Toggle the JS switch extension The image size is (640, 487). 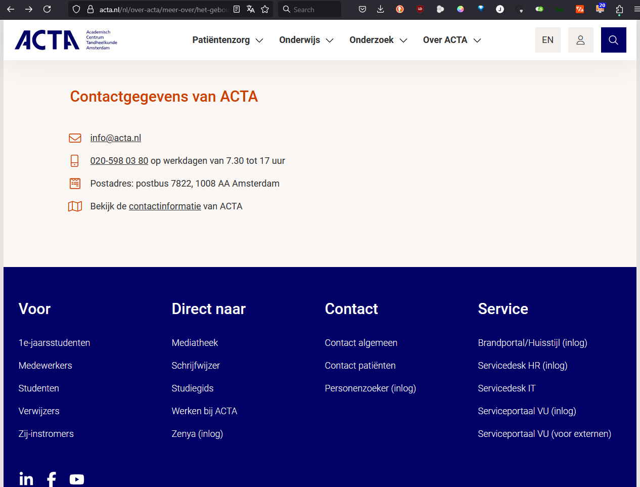tap(539, 9)
